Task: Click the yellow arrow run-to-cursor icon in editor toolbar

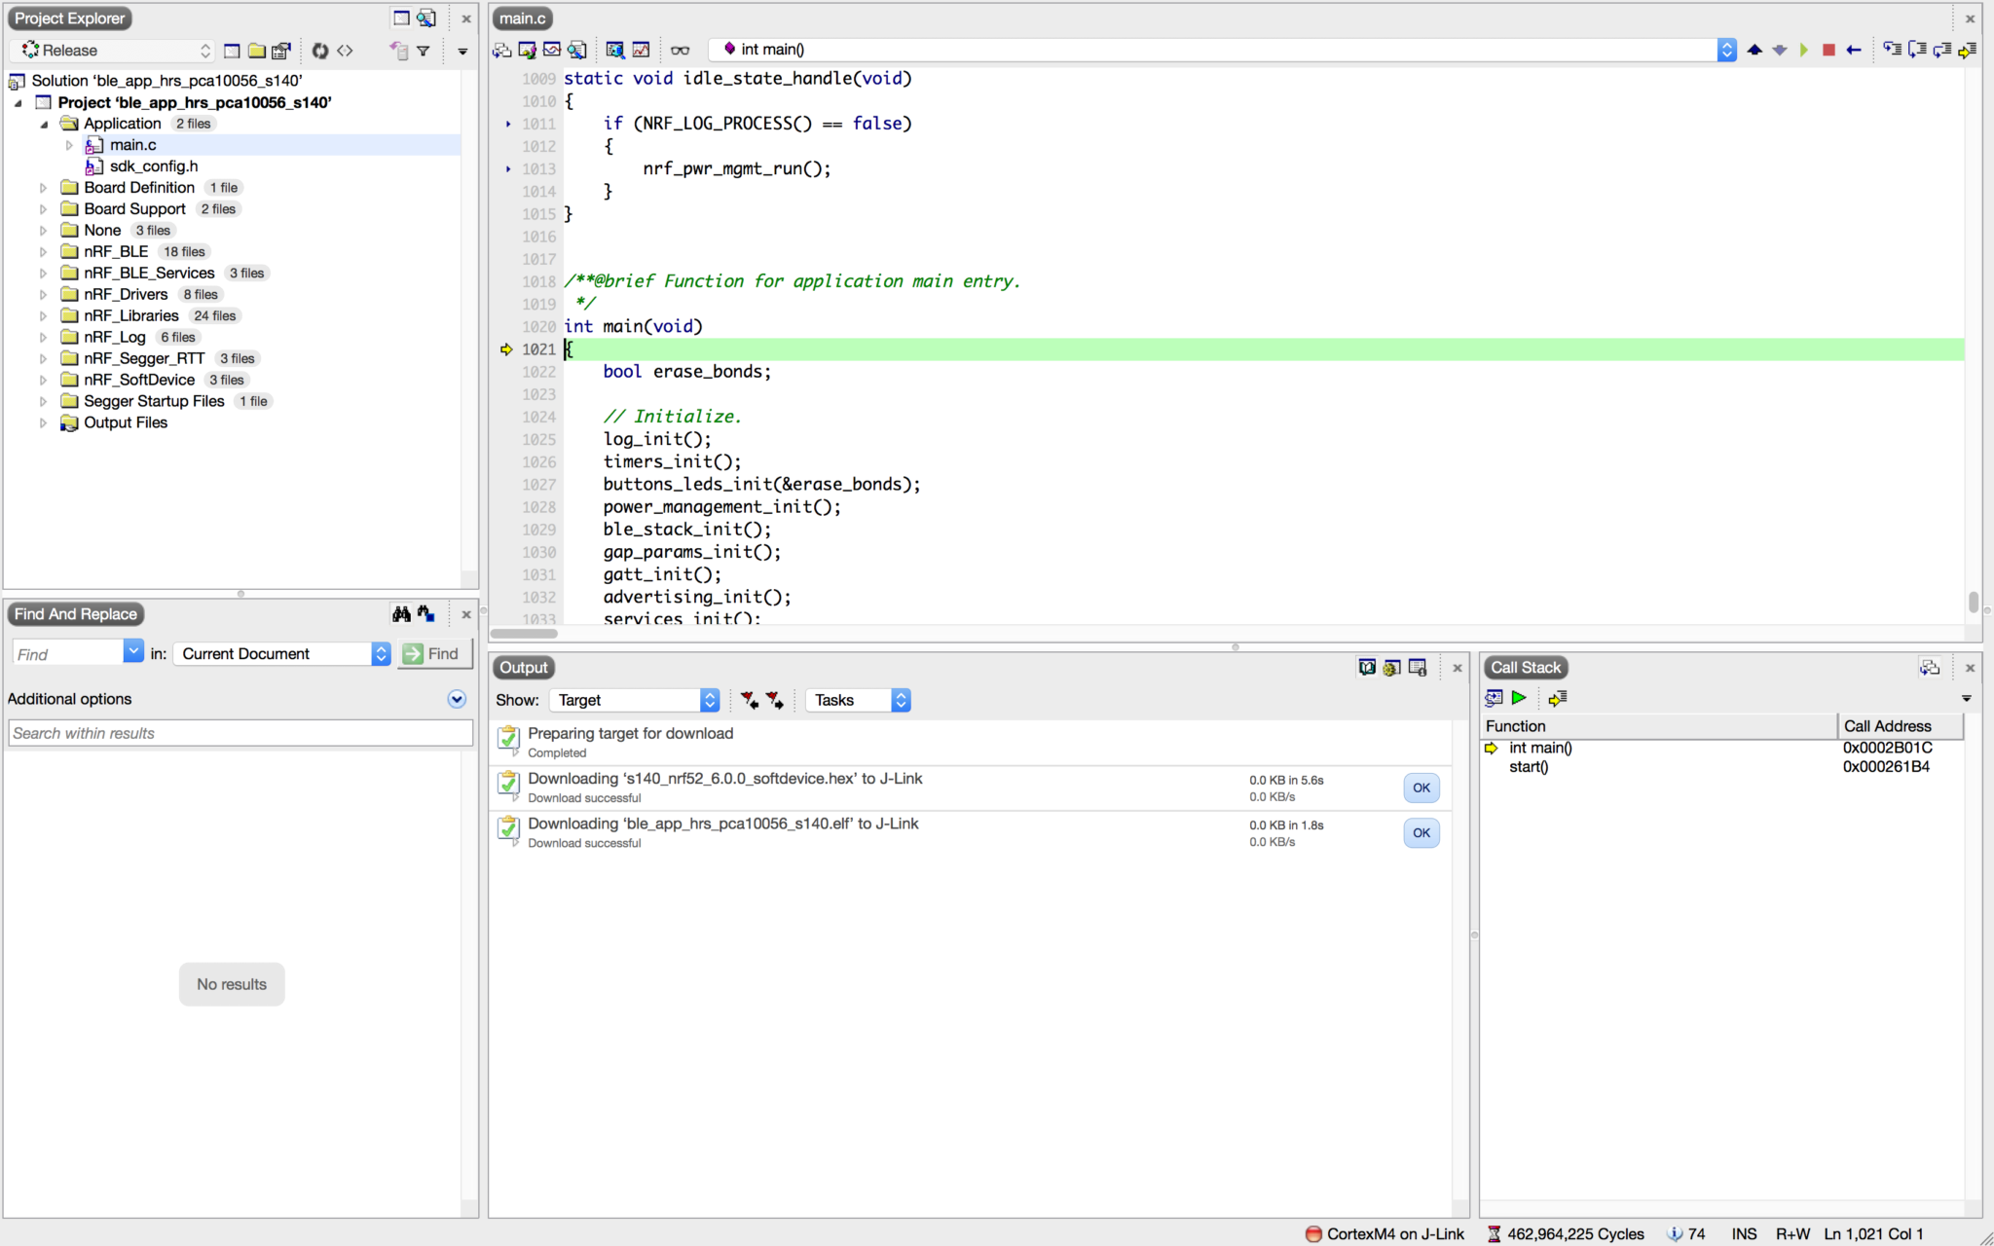Action: 1968,49
